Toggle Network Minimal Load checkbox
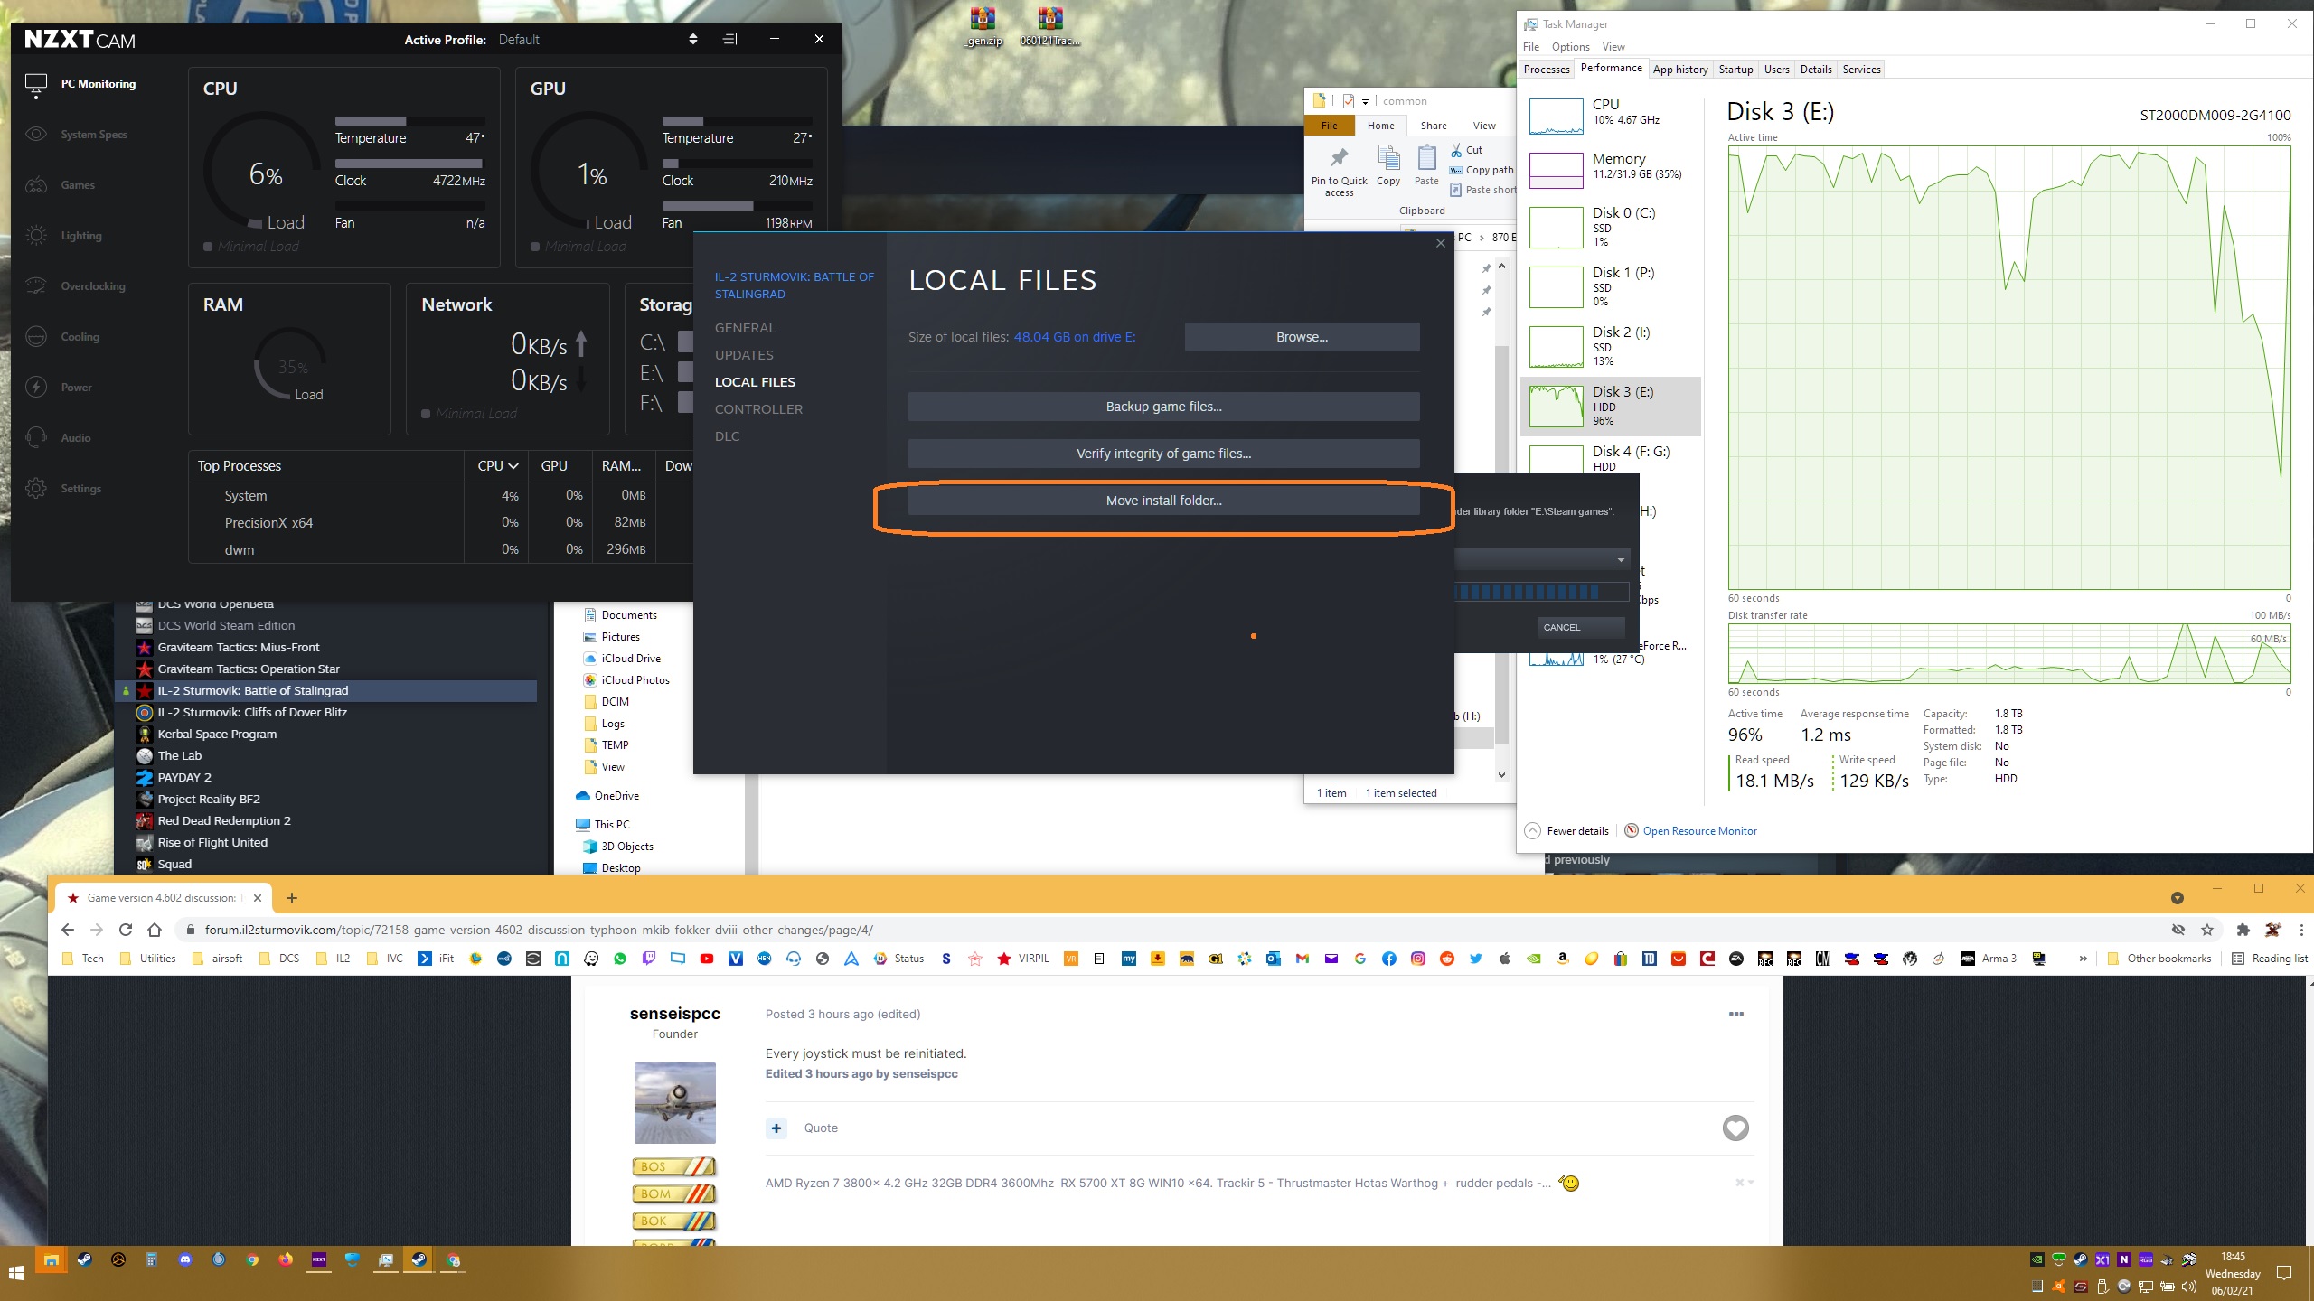The height and width of the screenshot is (1301, 2314). point(426,414)
